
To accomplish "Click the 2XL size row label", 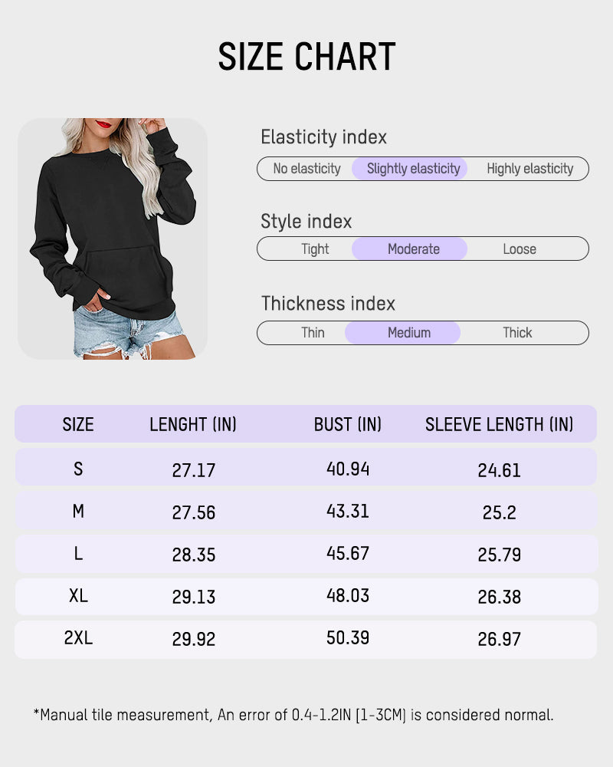I will [78, 638].
